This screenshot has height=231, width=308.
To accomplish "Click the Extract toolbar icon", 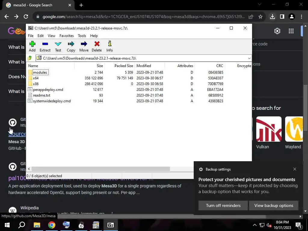I will click(x=45, y=46).
